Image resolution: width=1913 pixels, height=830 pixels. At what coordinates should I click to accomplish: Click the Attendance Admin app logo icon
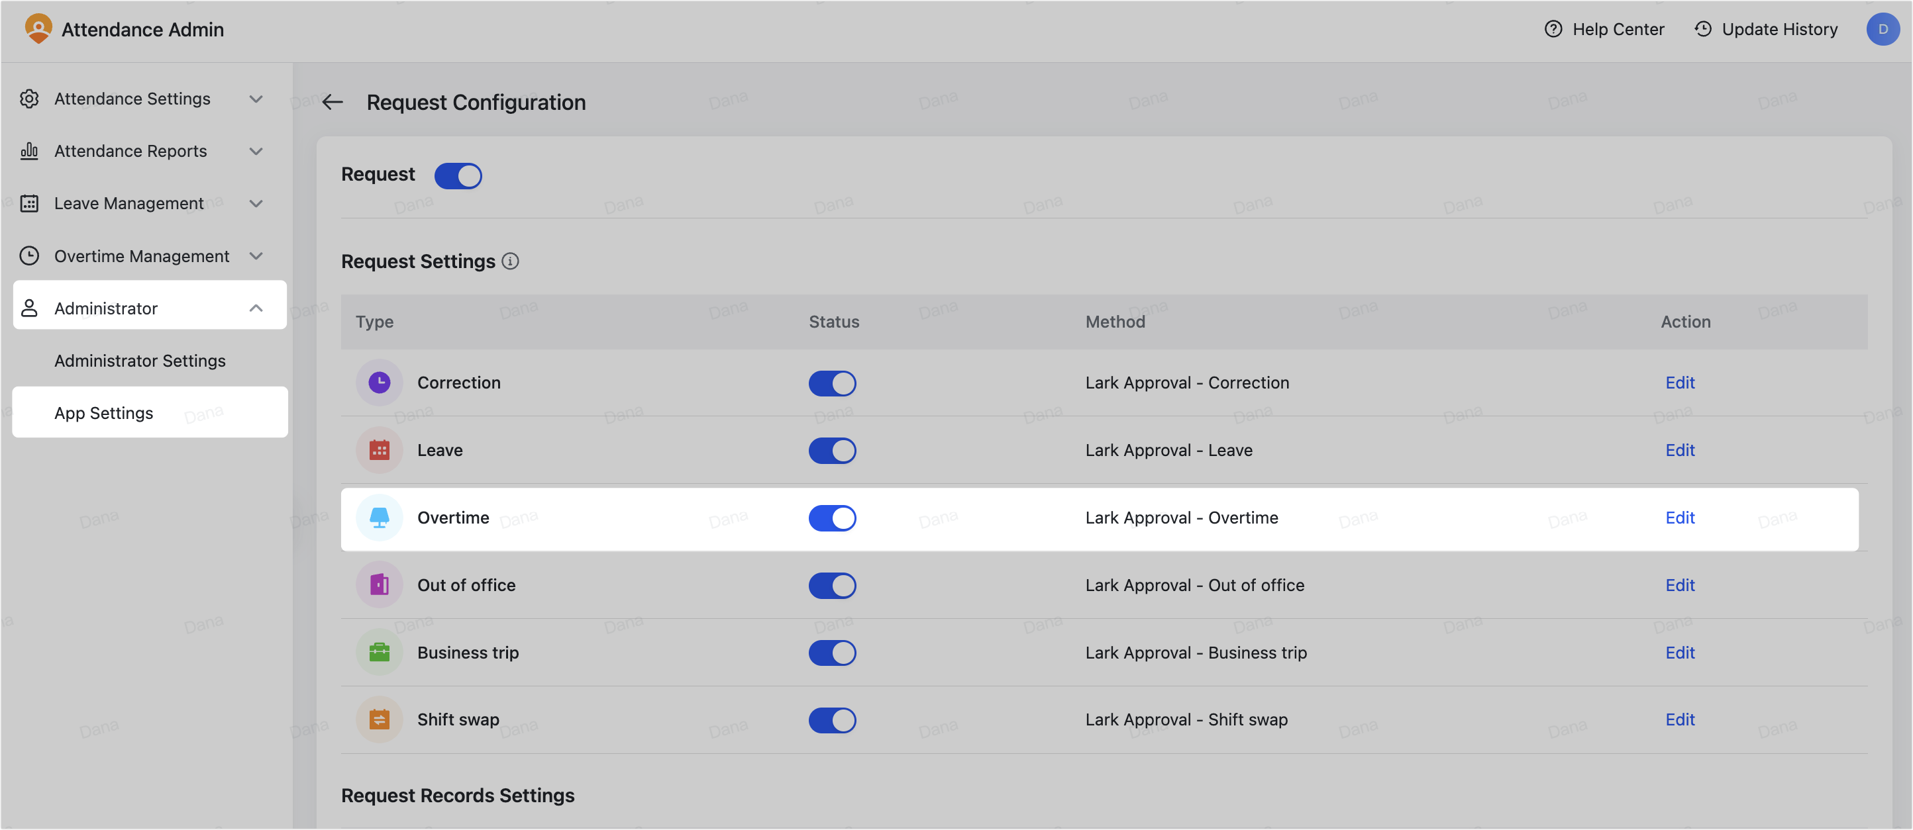click(38, 28)
